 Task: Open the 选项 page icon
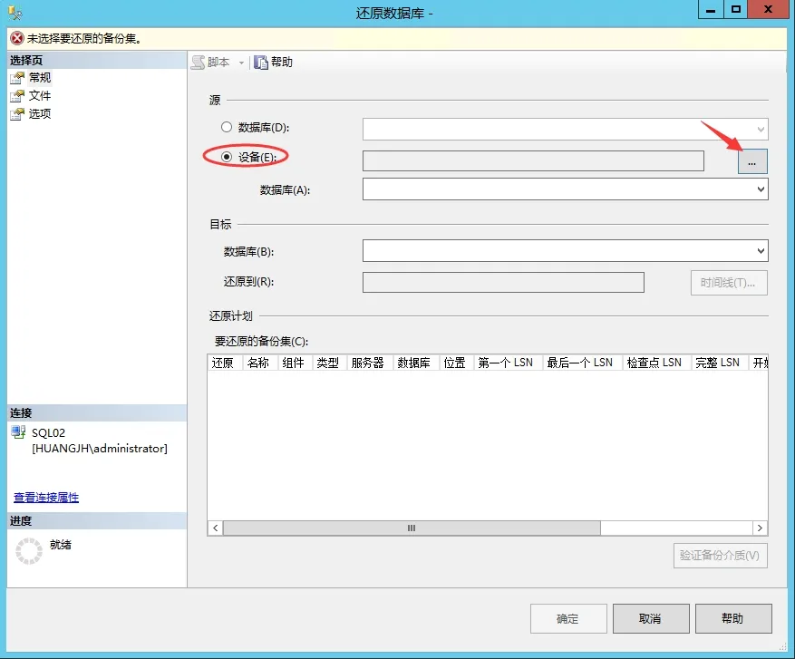[x=17, y=114]
